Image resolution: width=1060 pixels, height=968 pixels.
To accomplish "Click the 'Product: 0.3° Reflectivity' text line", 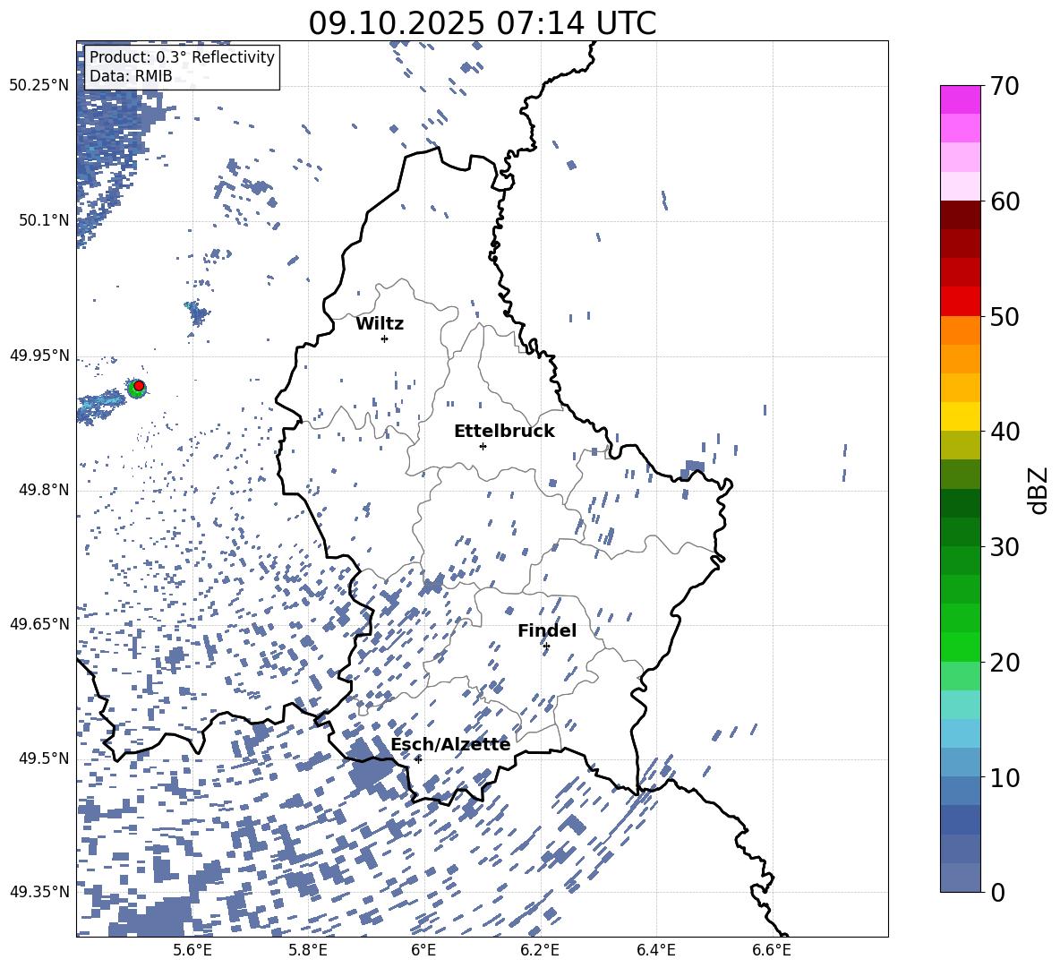I will click(x=182, y=57).
